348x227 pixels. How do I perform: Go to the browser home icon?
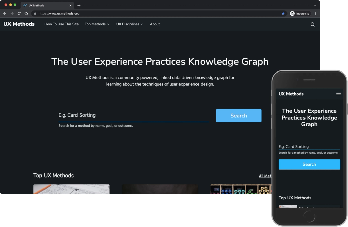click(x=26, y=13)
